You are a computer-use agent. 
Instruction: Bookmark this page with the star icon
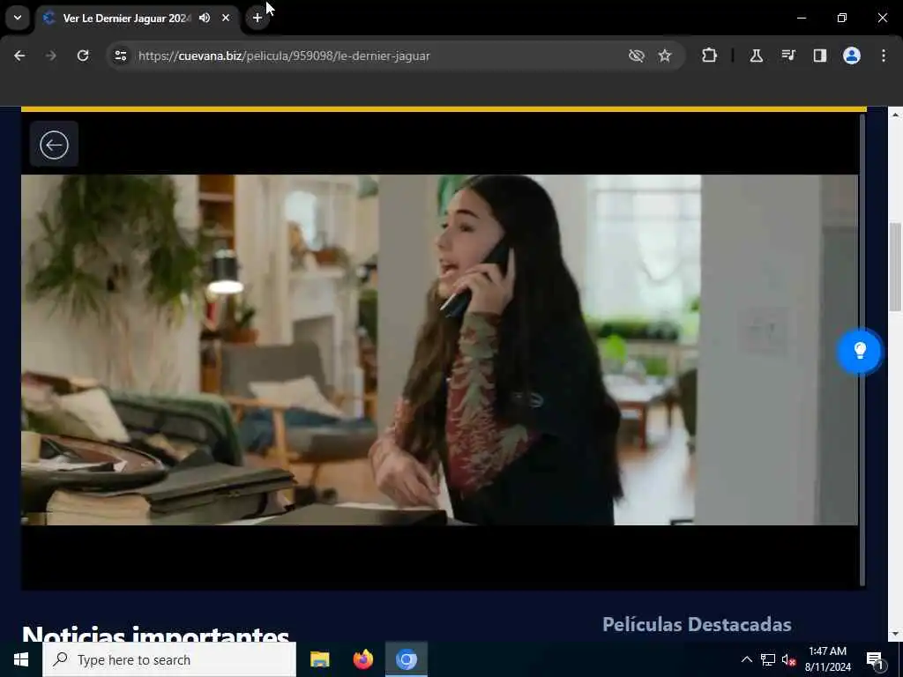tap(665, 56)
